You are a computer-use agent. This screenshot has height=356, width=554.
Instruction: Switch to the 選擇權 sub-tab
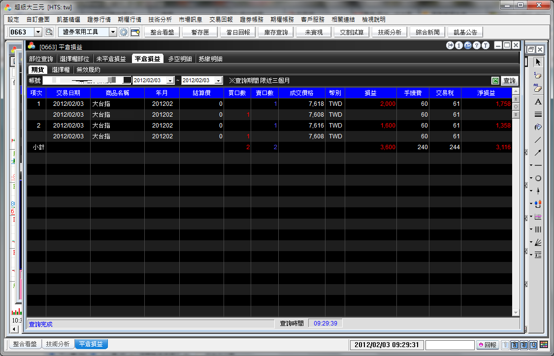click(x=61, y=69)
